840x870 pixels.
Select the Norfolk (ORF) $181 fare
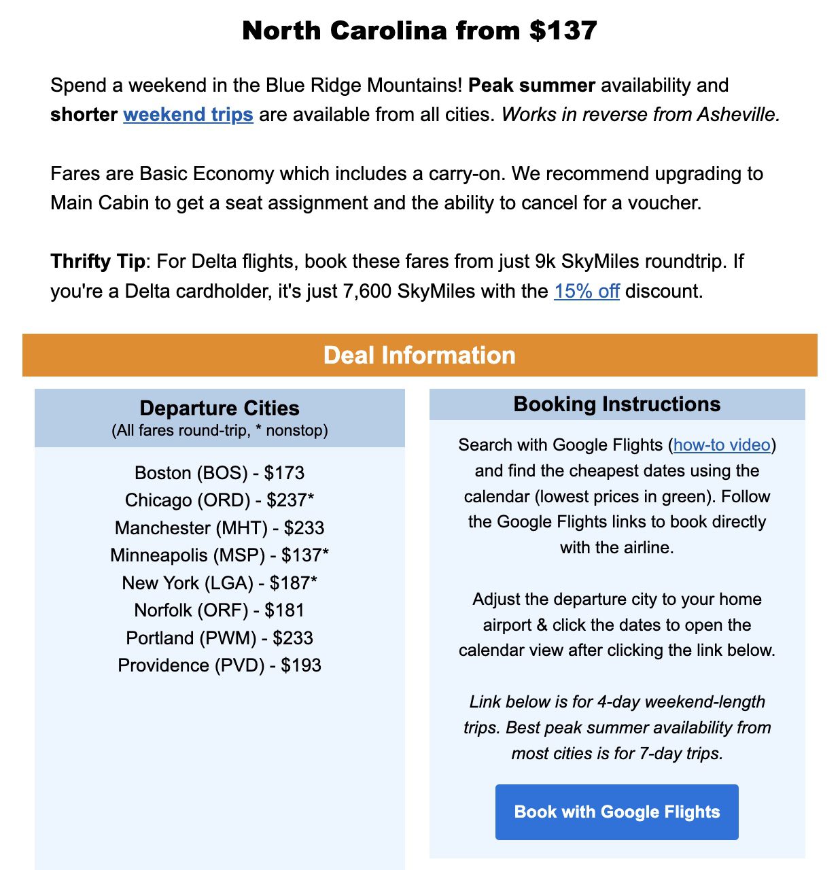click(220, 610)
